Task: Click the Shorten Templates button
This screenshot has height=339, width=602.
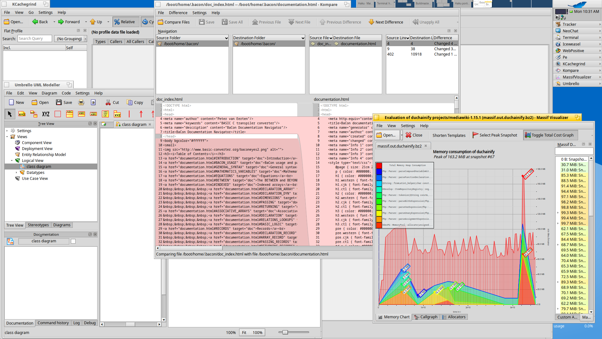Action: [x=449, y=135]
